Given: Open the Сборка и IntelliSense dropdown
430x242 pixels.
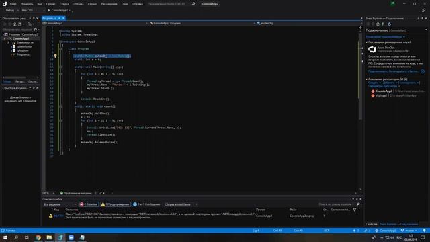Looking at the screenshot, I should (x=181, y=204).
